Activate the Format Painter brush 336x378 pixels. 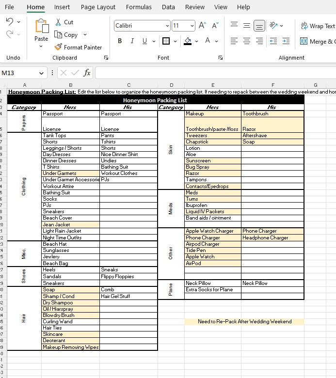tap(58, 47)
